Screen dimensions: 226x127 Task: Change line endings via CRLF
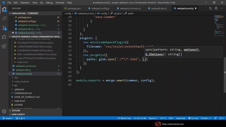pos(171,118)
